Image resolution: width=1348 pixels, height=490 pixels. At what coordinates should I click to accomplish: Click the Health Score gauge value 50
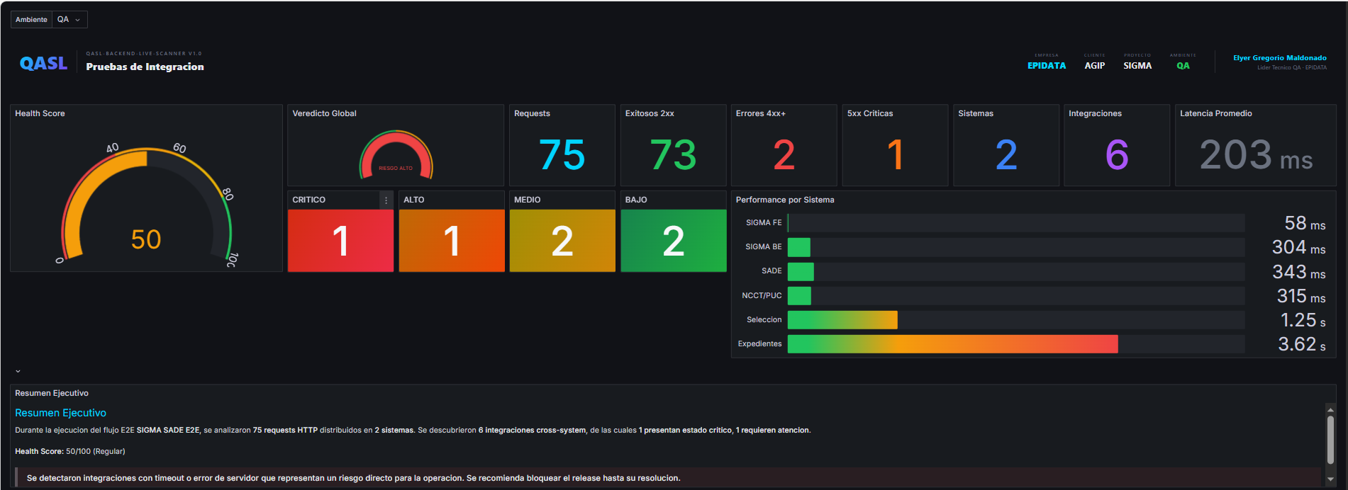(146, 239)
